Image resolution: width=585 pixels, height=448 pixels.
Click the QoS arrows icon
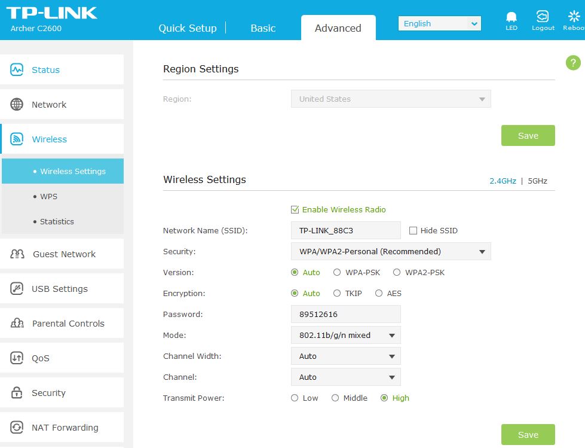point(16,358)
